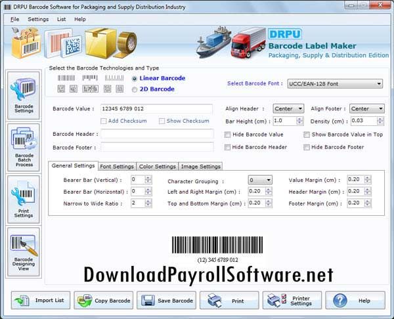
Task: Check Show Barcode Value in Top
Action: (307, 135)
